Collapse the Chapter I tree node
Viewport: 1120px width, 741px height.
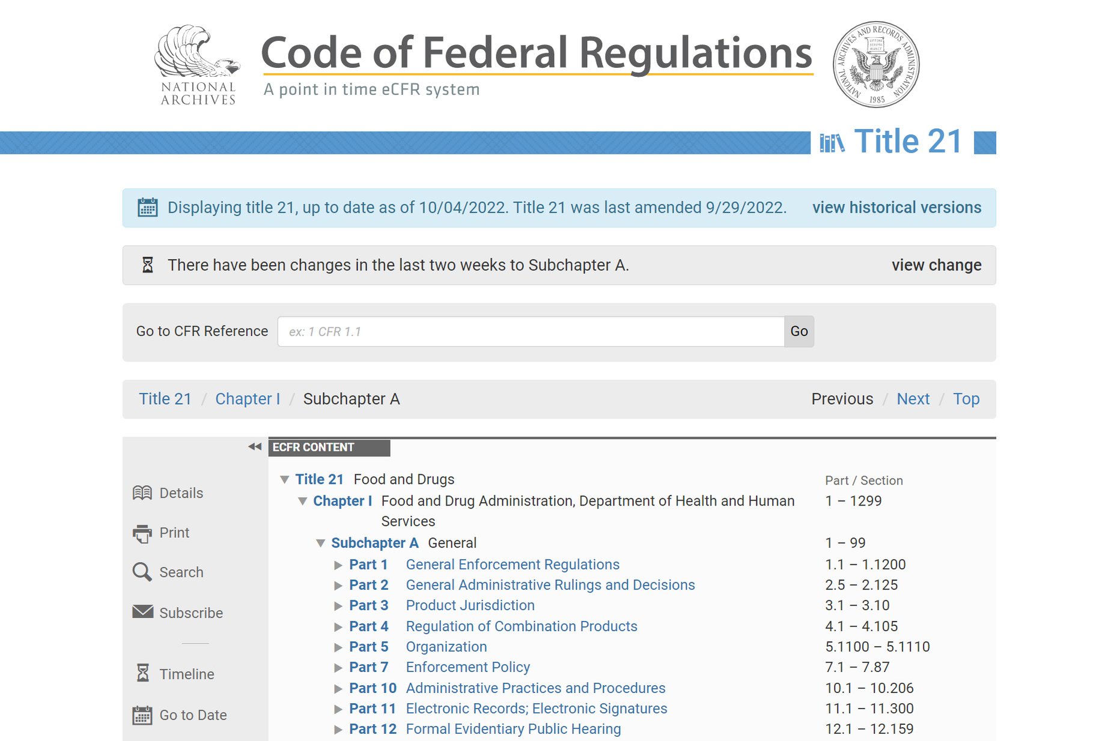pyautogui.click(x=303, y=501)
